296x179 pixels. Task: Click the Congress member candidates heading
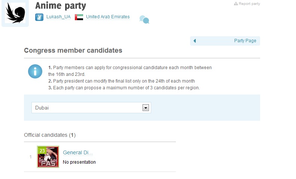[x=73, y=50]
